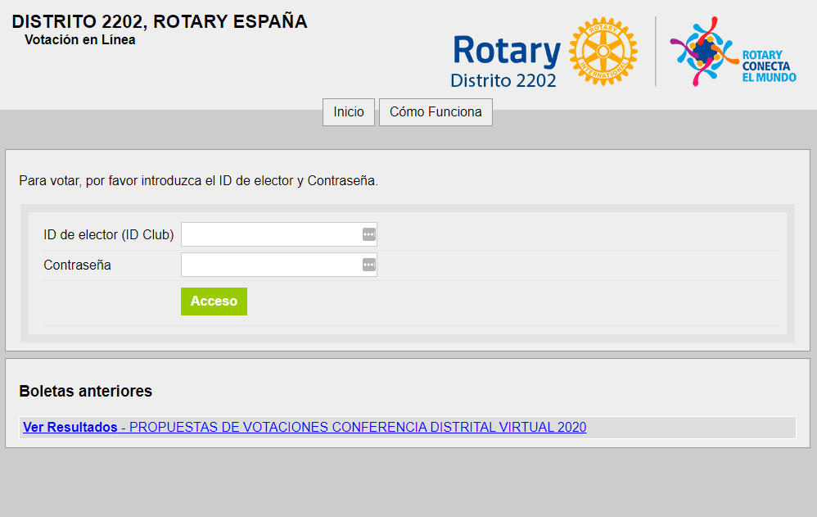Focus the Contraseña password field
This screenshot has height=517, width=817.
click(x=270, y=265)
